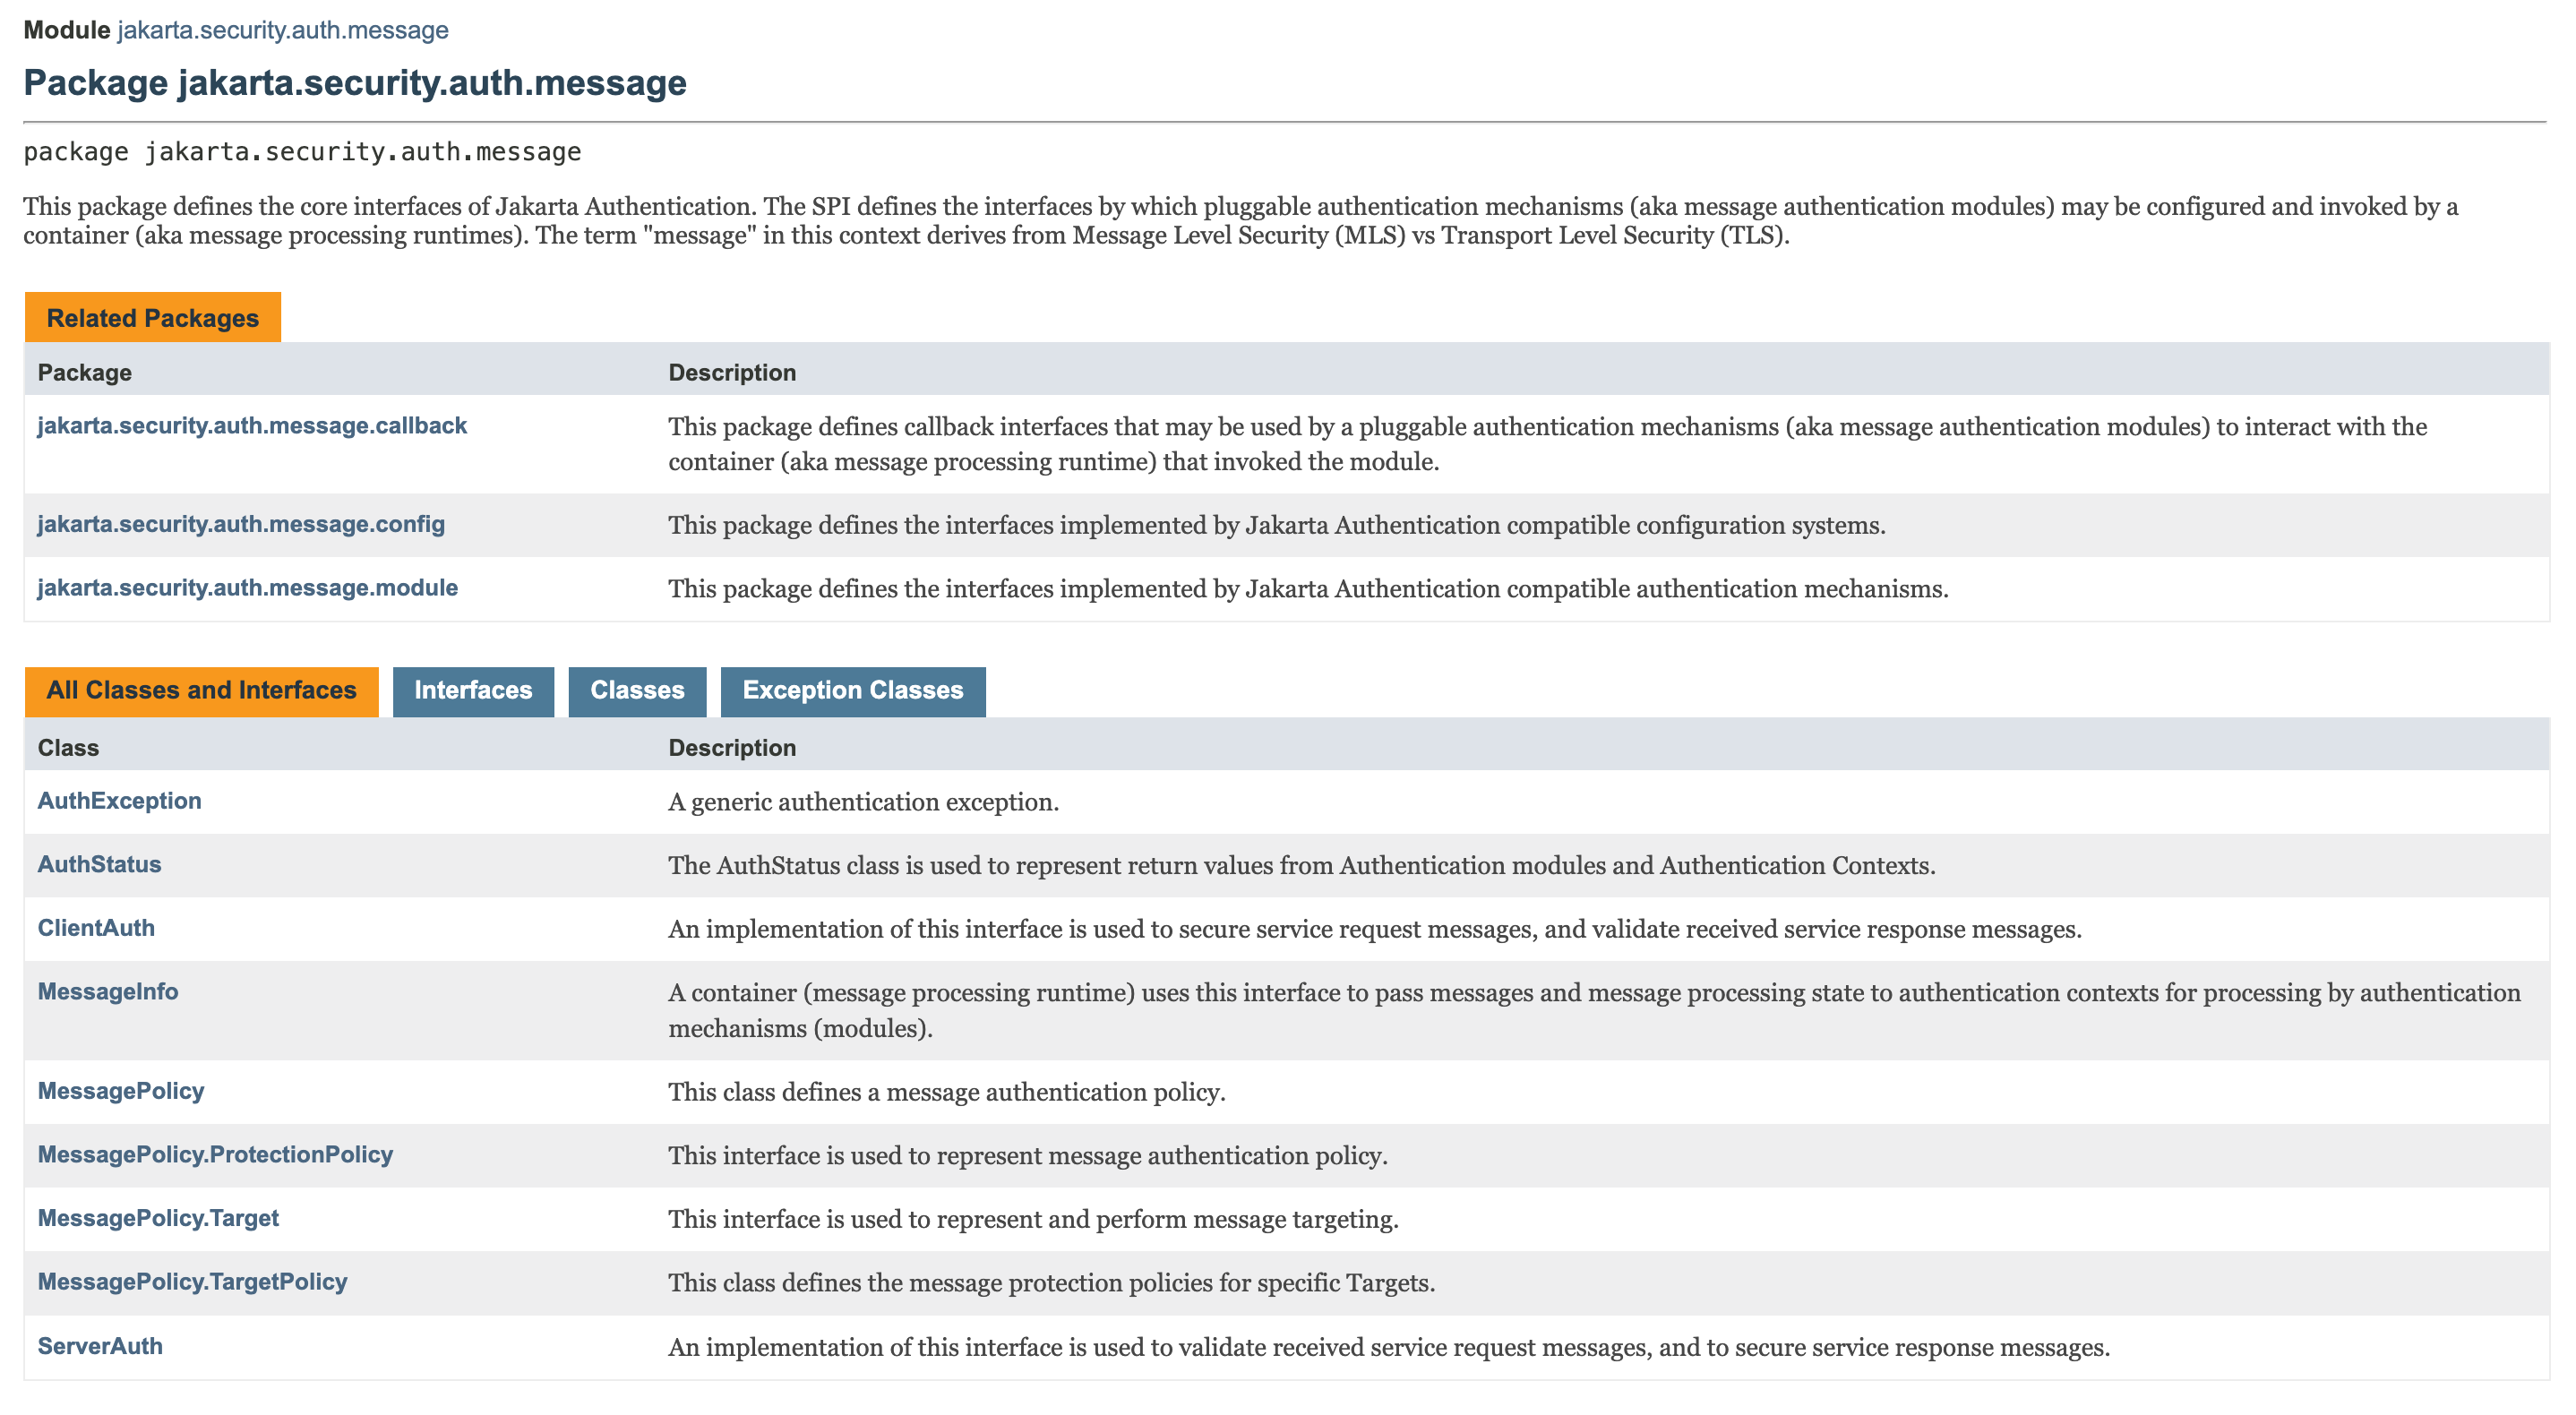Open the MessagePolicy class page
Viewport: 2576px width, 1415px height.
[x=120, y=1091]
